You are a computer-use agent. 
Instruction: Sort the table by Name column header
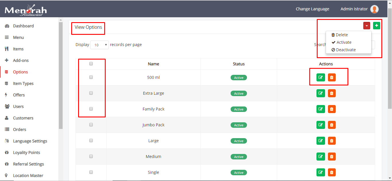153,64
